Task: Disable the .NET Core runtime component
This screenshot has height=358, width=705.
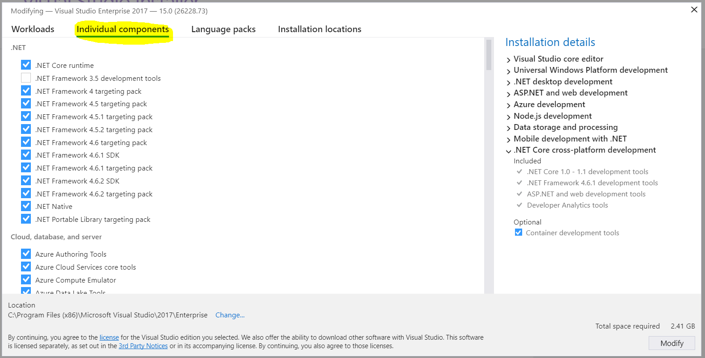Action: coord(25,64)
